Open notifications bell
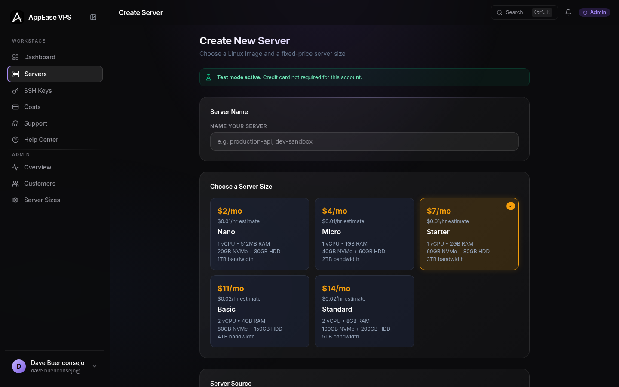 click(568, 12)
